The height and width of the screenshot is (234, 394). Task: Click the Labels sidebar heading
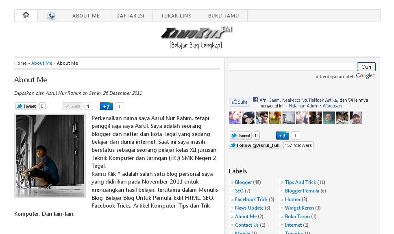(238, 171)
